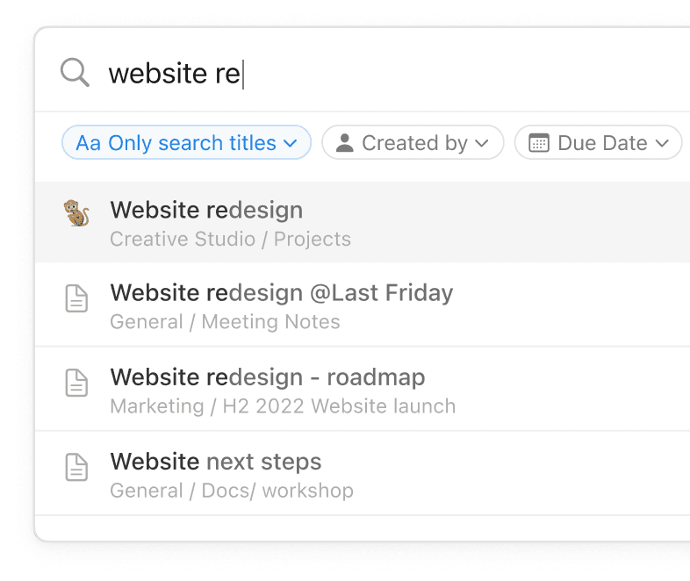The image size is (690, 581).
Task: Open the Website redesign project result
Action: click(206, 211)
